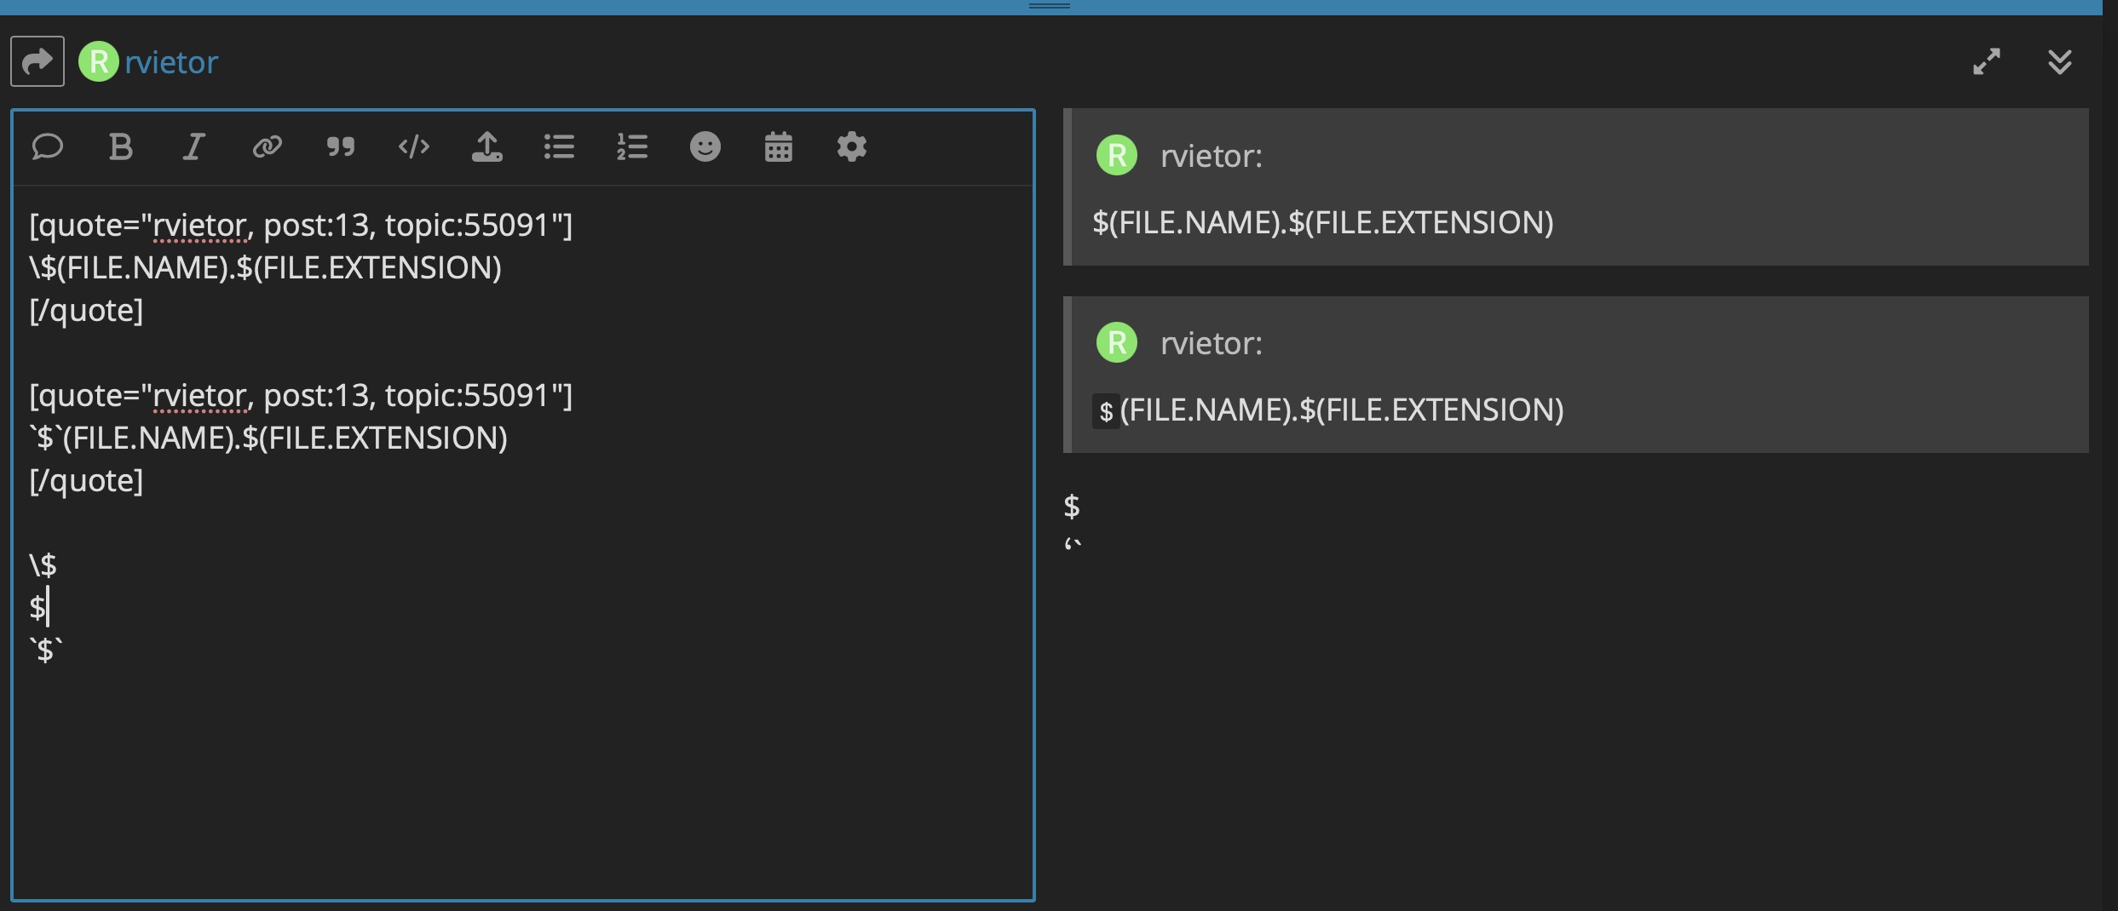Create a numbered list
Image resolution: width=2118 pixels, height=911 pixels.
632,147
